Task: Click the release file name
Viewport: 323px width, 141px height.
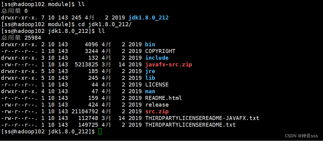Action: (157, 105)
